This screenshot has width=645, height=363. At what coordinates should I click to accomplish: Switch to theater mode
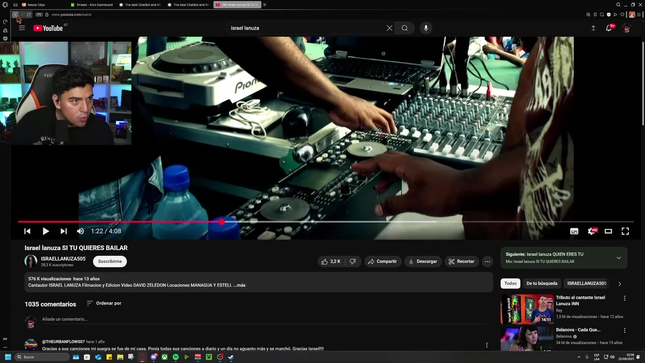[608, 231]
